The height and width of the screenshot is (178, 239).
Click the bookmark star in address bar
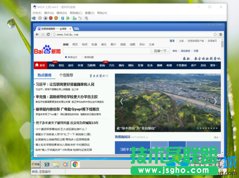[215, 34]
